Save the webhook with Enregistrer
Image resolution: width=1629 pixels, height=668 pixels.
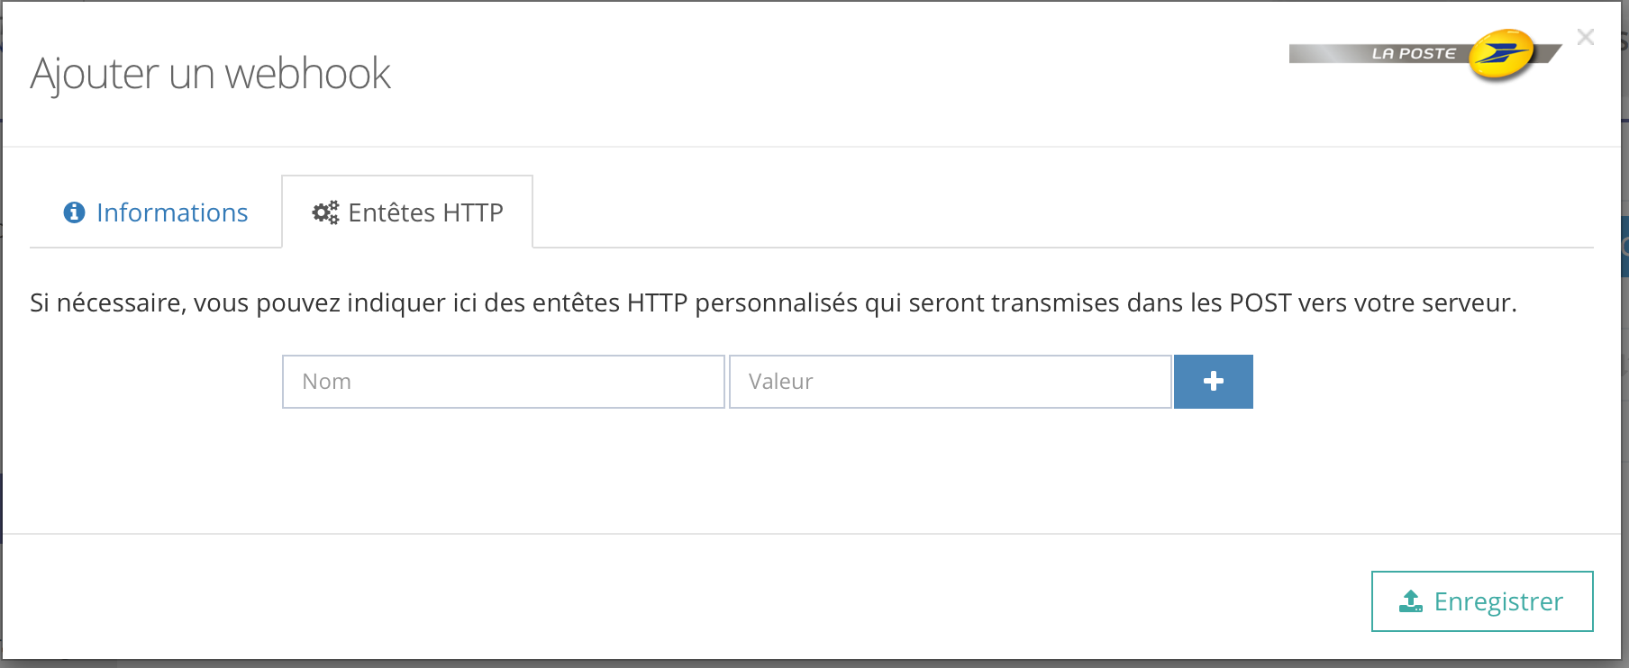pyautogui.click(x=1482, y=601)
